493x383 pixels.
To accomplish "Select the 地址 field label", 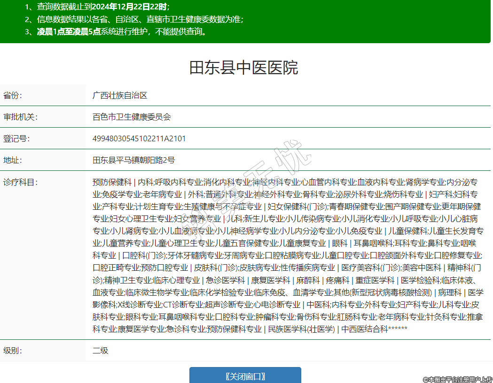I will coord(13,160).
